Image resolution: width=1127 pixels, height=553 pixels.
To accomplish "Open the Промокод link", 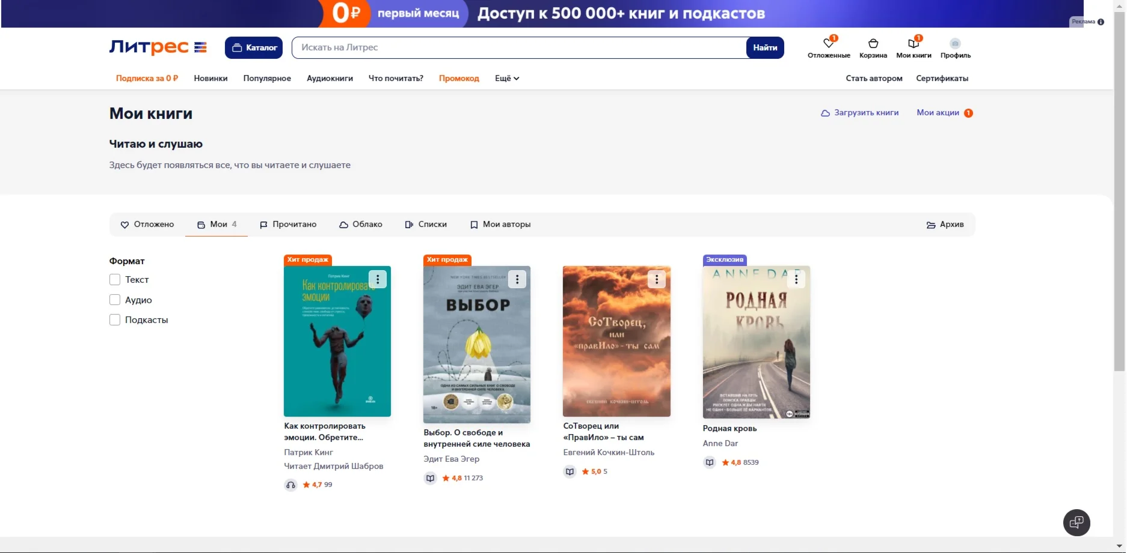I will coord(459,78).
